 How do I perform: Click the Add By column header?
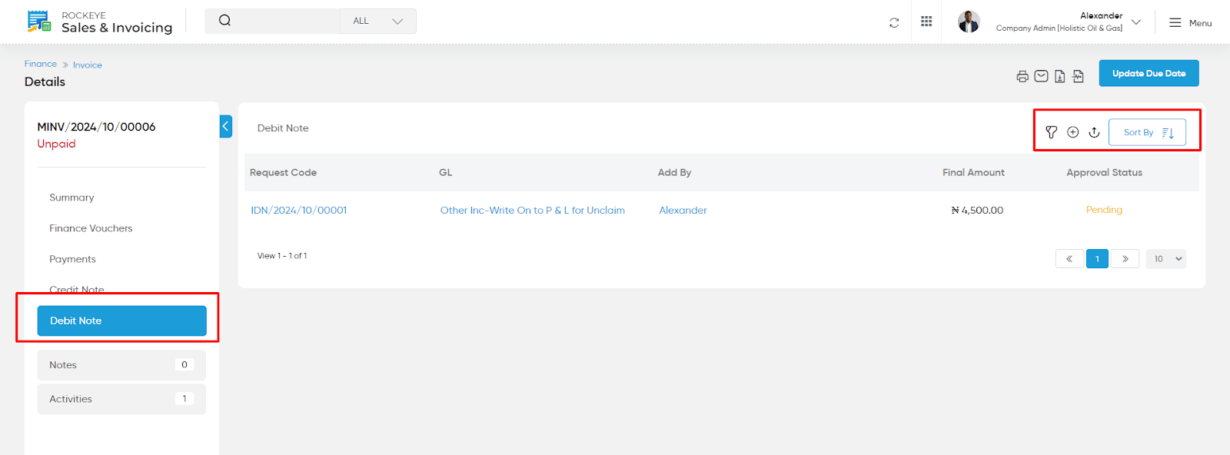coord(674,172)
